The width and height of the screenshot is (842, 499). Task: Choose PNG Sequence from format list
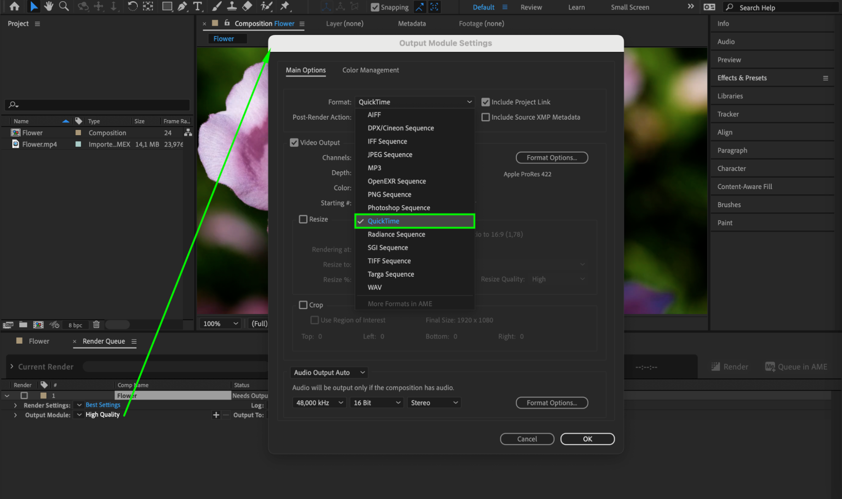point(389,195)
